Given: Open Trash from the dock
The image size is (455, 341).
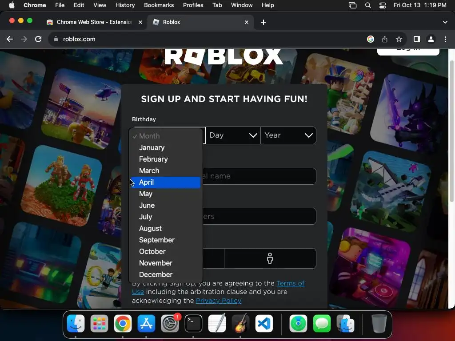Looking at the screenshot, I should point(379,323).
